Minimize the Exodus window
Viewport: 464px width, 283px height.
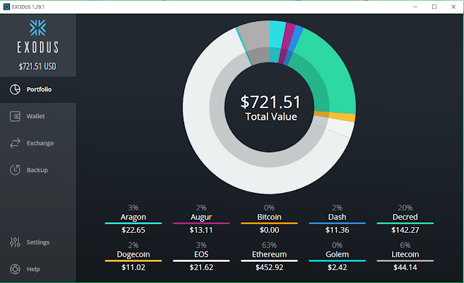point(415,7)
